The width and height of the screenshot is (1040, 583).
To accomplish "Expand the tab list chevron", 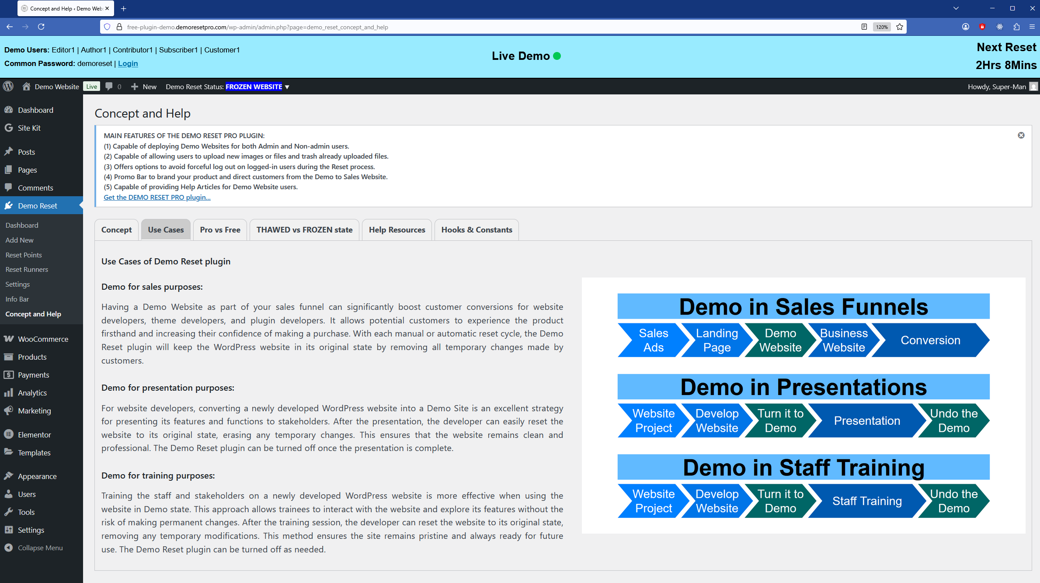I will pyautogui.click(x=956, y=8).
